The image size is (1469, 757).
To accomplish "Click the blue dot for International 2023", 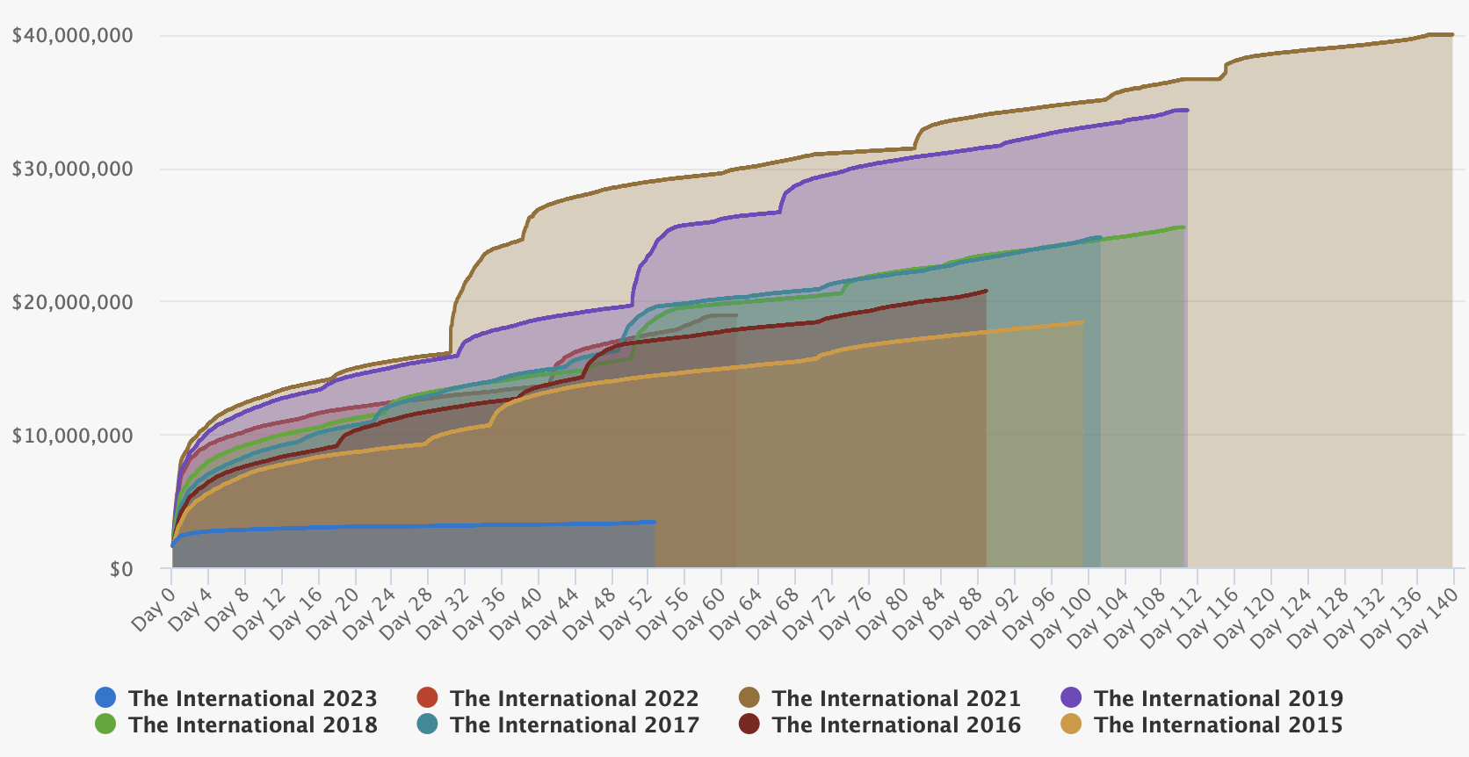I will pyautogui.click(x=105, y=698).
